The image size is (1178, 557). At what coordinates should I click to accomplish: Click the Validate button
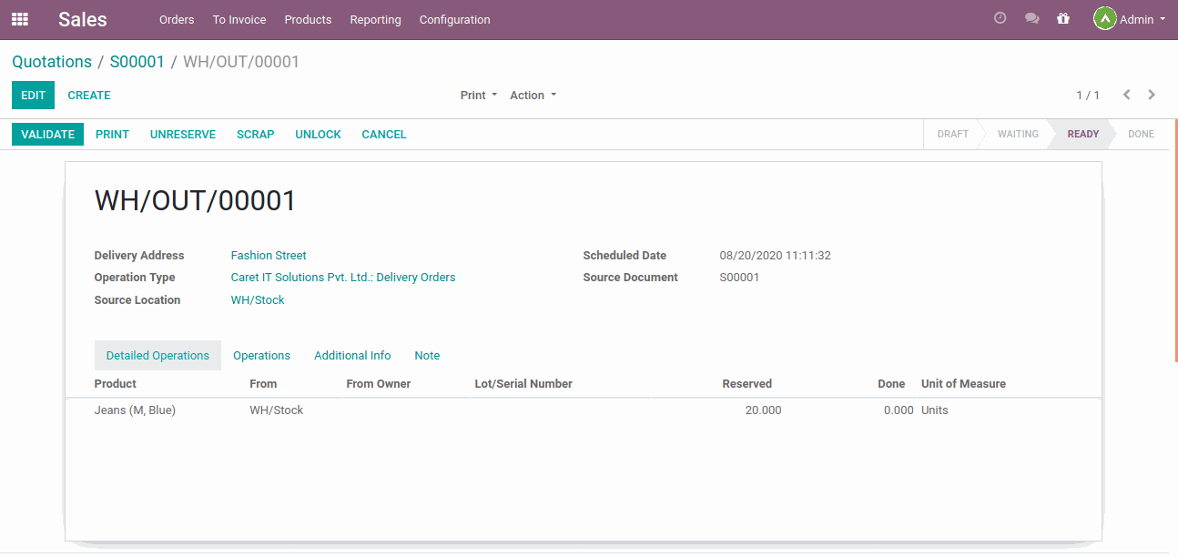click(x=47, y=135)
